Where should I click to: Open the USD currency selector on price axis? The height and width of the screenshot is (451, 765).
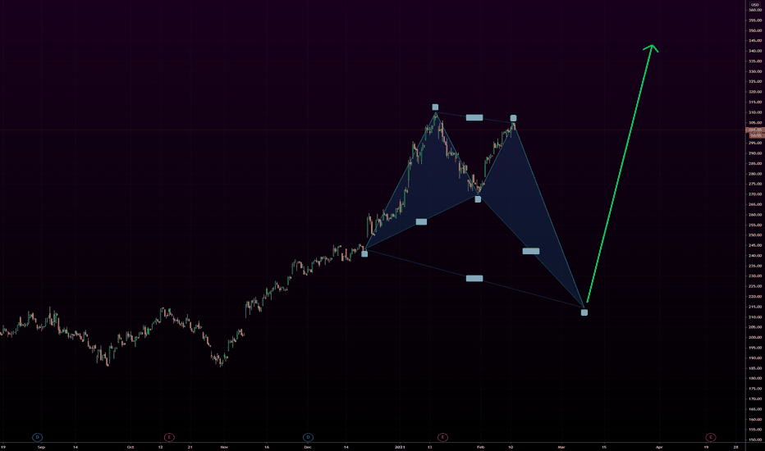coord(755,4)
